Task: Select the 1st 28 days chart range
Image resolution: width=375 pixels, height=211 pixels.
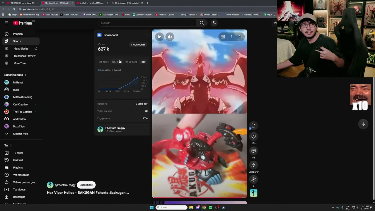Action: pyautogui.click(x=131, y=62)
